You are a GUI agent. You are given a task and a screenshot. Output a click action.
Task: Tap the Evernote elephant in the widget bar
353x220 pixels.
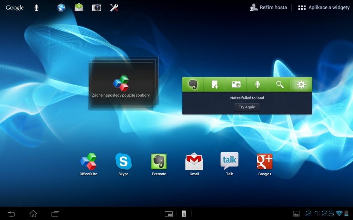tap(193, 85)
